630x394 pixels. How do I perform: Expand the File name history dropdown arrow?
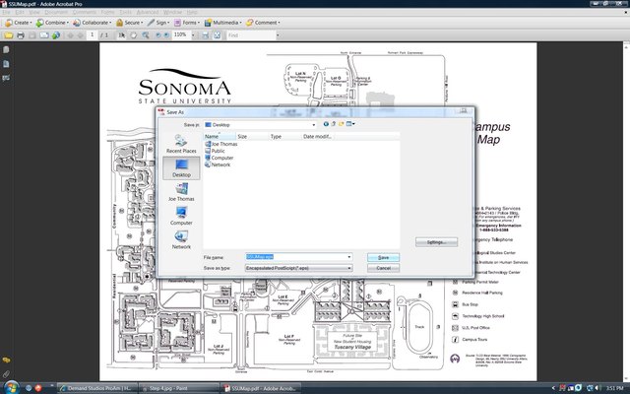349,257
